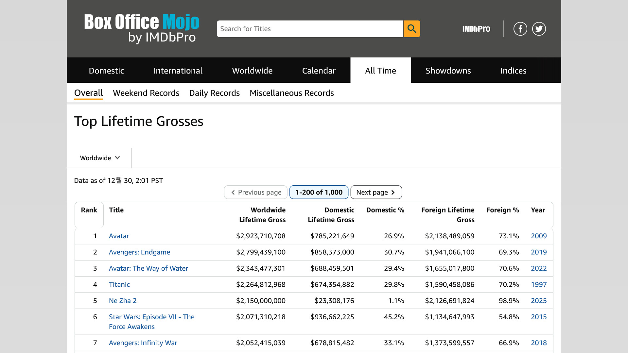Screen dimensions: 628x353
Task: Click the orange search magnifier button
Action: click(x=411, y=29)
